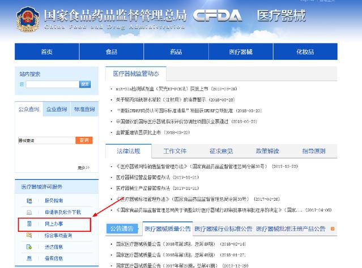This screenshot has width=362, height=268.
Task: Open the 化妆品 navigation menu
Action: click(305, 52)
